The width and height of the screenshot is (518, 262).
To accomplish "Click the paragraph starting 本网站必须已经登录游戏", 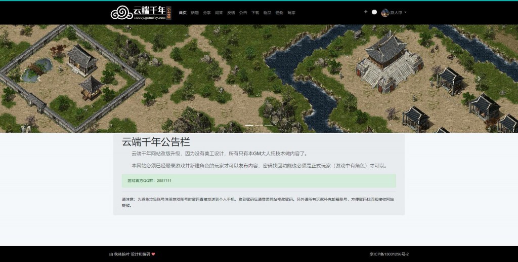I will pos(260,166).
